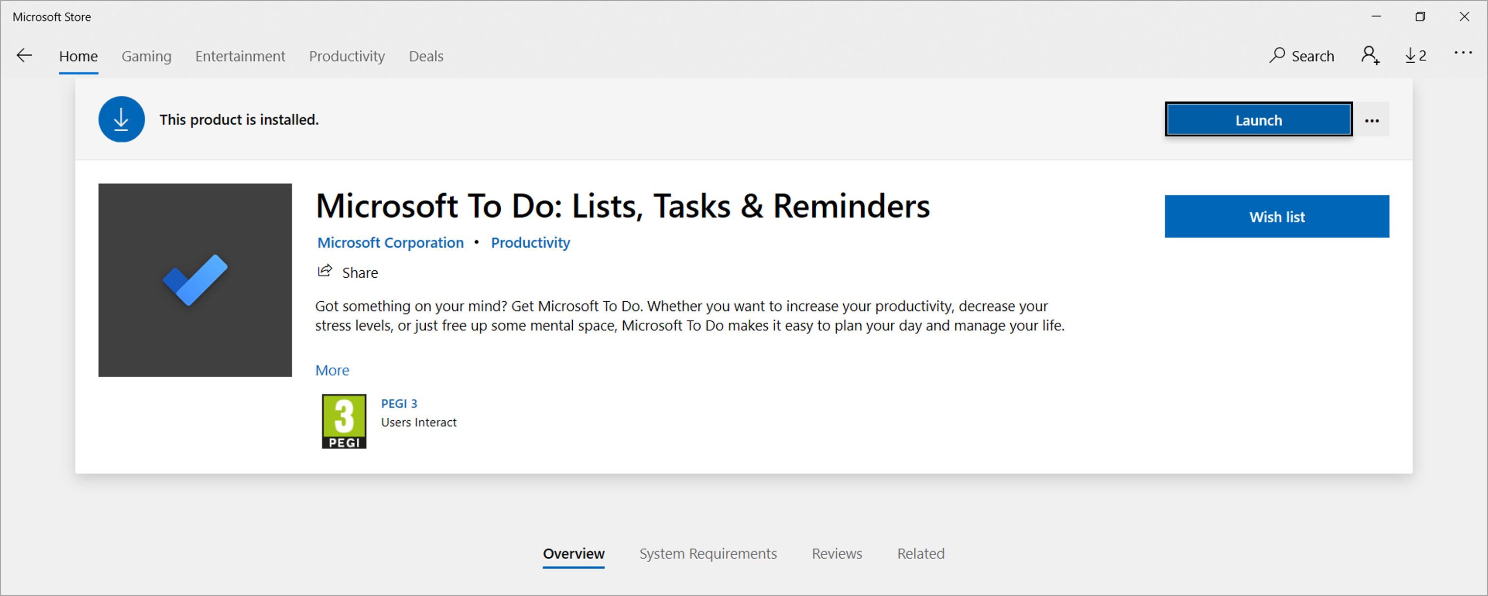Click the blue installed download circle icon
Image resolution: width=1488 pixels, height=596 pixels.
pyautogui.click(x=122, y=119)
